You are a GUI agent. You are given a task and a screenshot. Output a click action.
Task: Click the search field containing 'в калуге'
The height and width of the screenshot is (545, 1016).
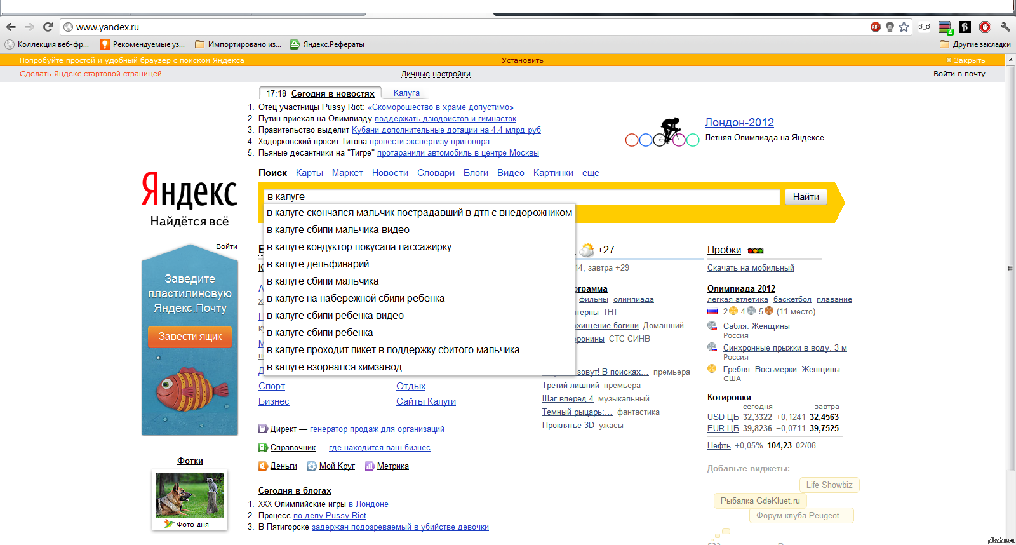pyautogui.click(x=522, y=197)
